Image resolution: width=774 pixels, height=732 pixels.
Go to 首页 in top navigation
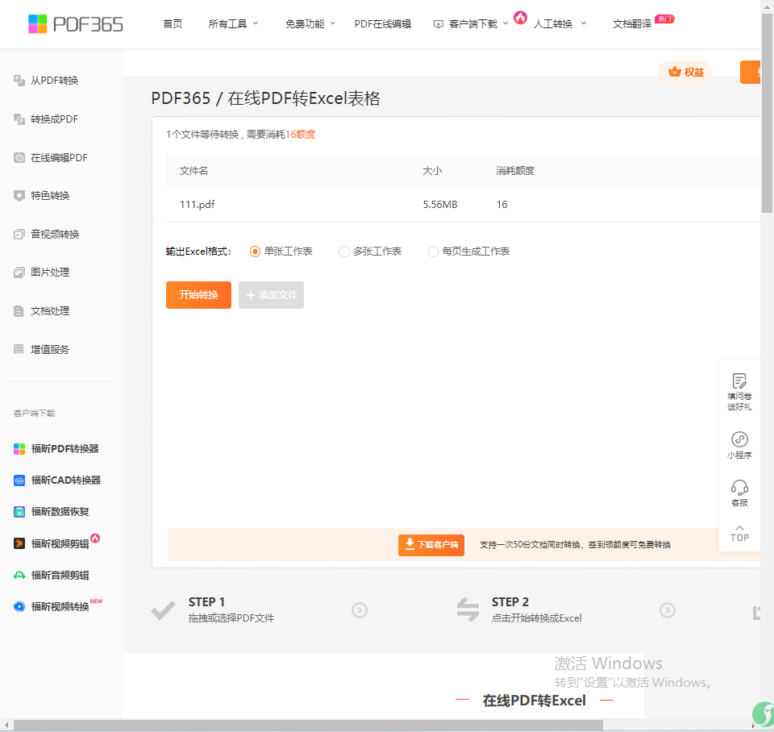[x=173, y=23]
